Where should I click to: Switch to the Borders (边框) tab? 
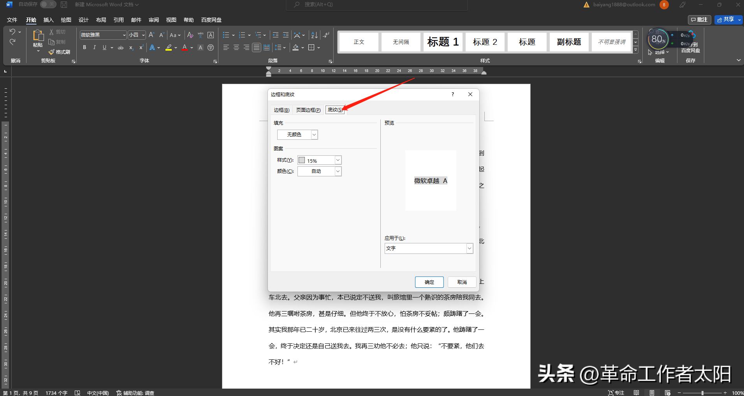(x=281, y=110)
